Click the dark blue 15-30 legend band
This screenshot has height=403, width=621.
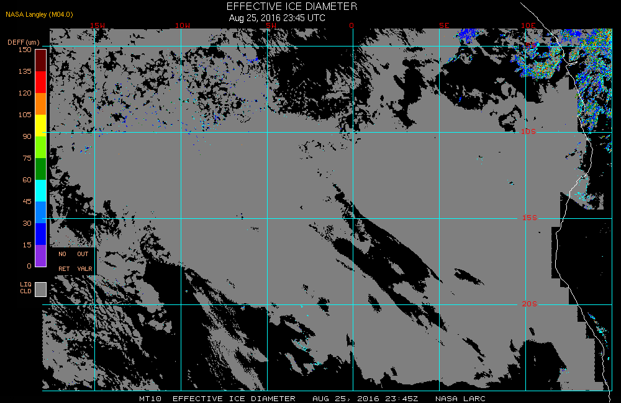[41, 234]
